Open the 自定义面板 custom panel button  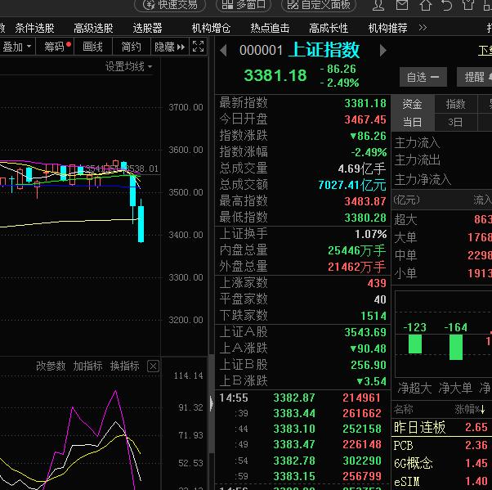(x=319, y=5)
